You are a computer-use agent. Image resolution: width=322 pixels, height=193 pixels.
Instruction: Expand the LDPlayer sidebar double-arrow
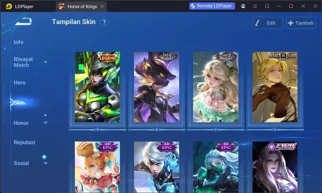[x=315, y=6]
